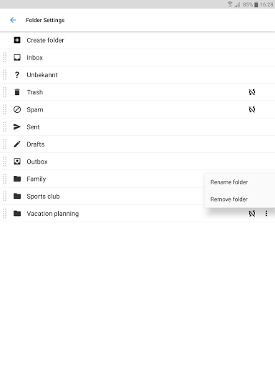Tap the drag handle beside Drafts
This screenshot has height=366, width=275.
[4, 144]
